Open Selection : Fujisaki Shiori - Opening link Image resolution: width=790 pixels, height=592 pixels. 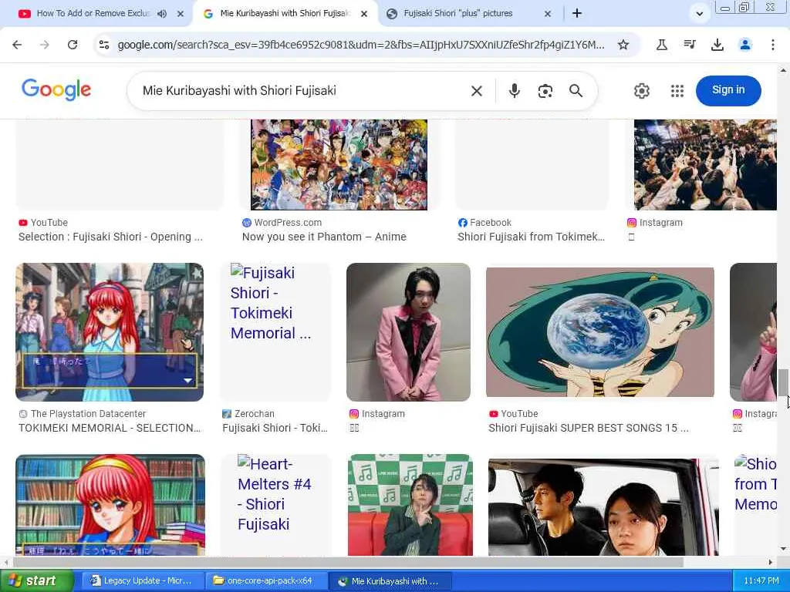coord(110,237)
